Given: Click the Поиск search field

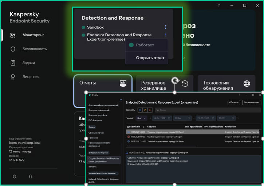Looking at the screenshot, I should pyautogui.click(x=208, y=110).
